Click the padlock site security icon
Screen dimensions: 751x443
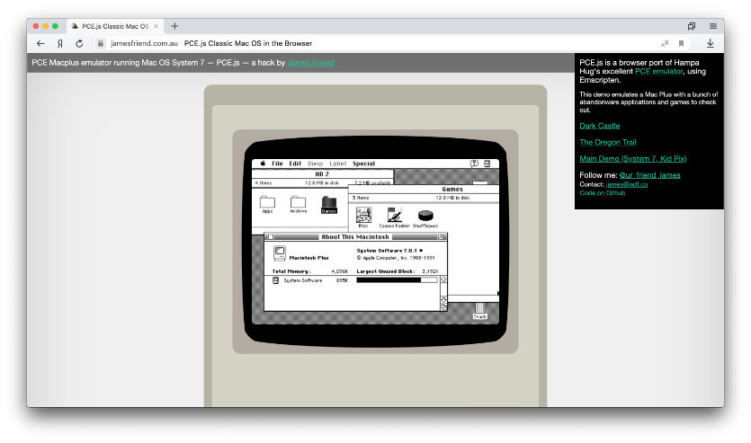100,43
